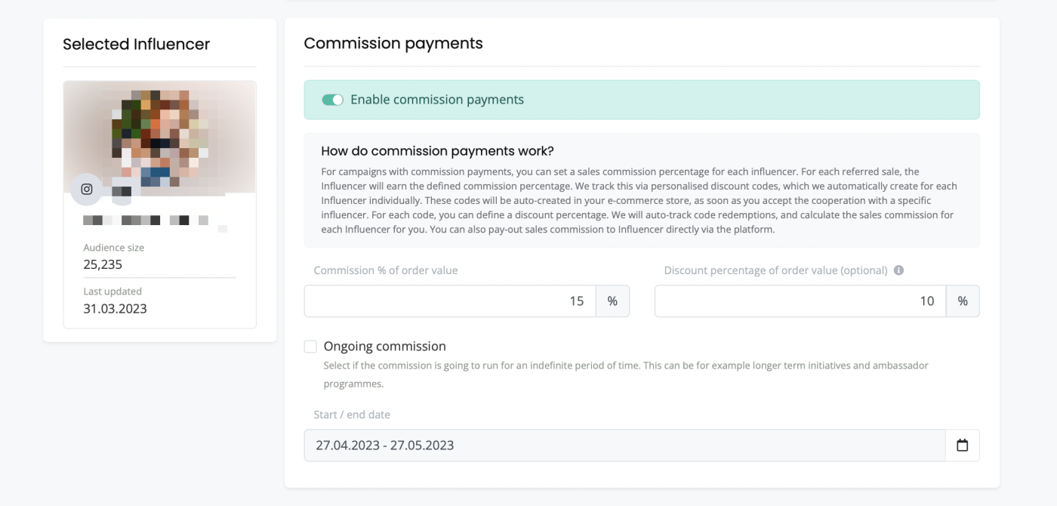This screenshot has width=1057, height=506.
Task: Click the Audience size value 25,235
Action: coord(103,265)
